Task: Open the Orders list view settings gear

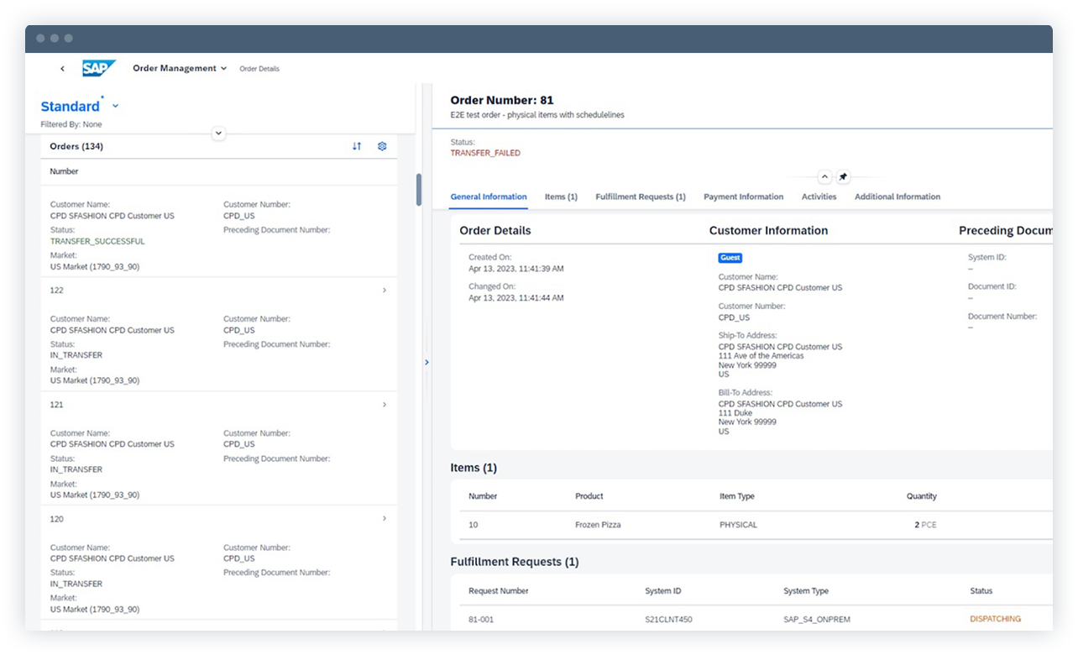Action: [x=382, y=146]
